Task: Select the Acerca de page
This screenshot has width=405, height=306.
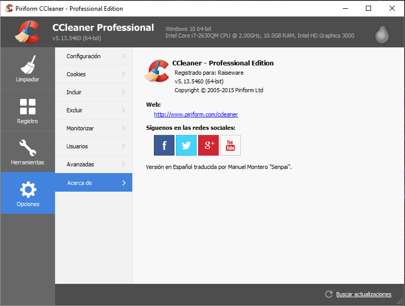Action: point(94,182)
